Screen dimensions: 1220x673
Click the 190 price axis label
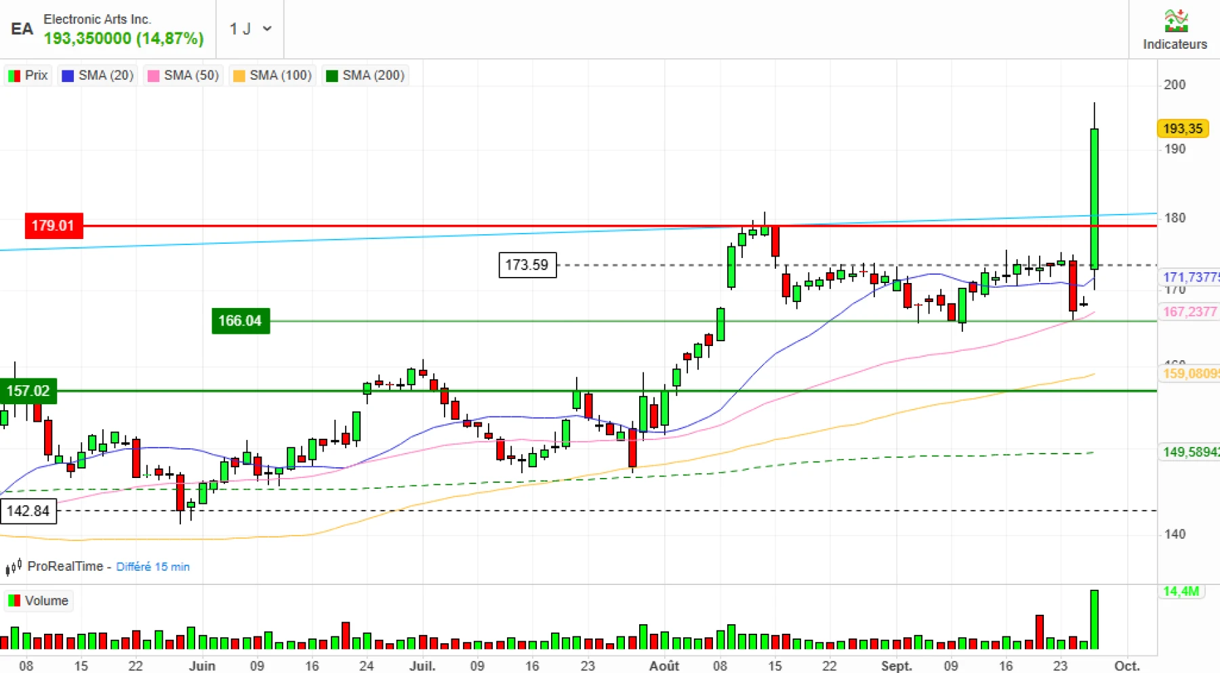(1175, 149)
